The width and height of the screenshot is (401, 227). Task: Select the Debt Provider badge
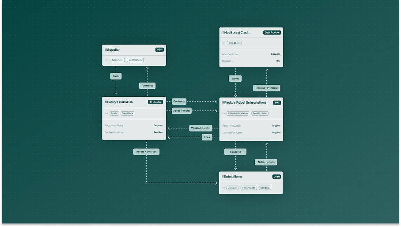coord(272,33)
